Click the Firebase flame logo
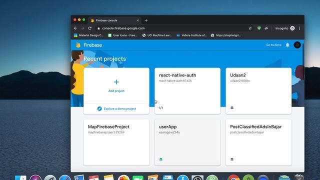Screen dimensions: 320x180 point(78,45)
